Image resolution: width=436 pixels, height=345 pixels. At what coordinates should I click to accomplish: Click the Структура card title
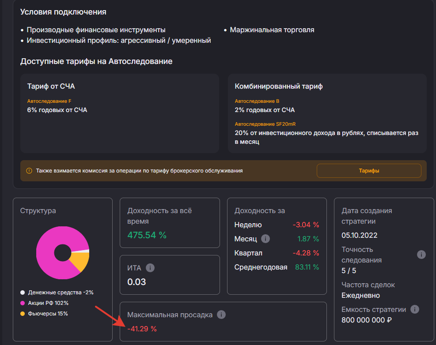[38, 210]
